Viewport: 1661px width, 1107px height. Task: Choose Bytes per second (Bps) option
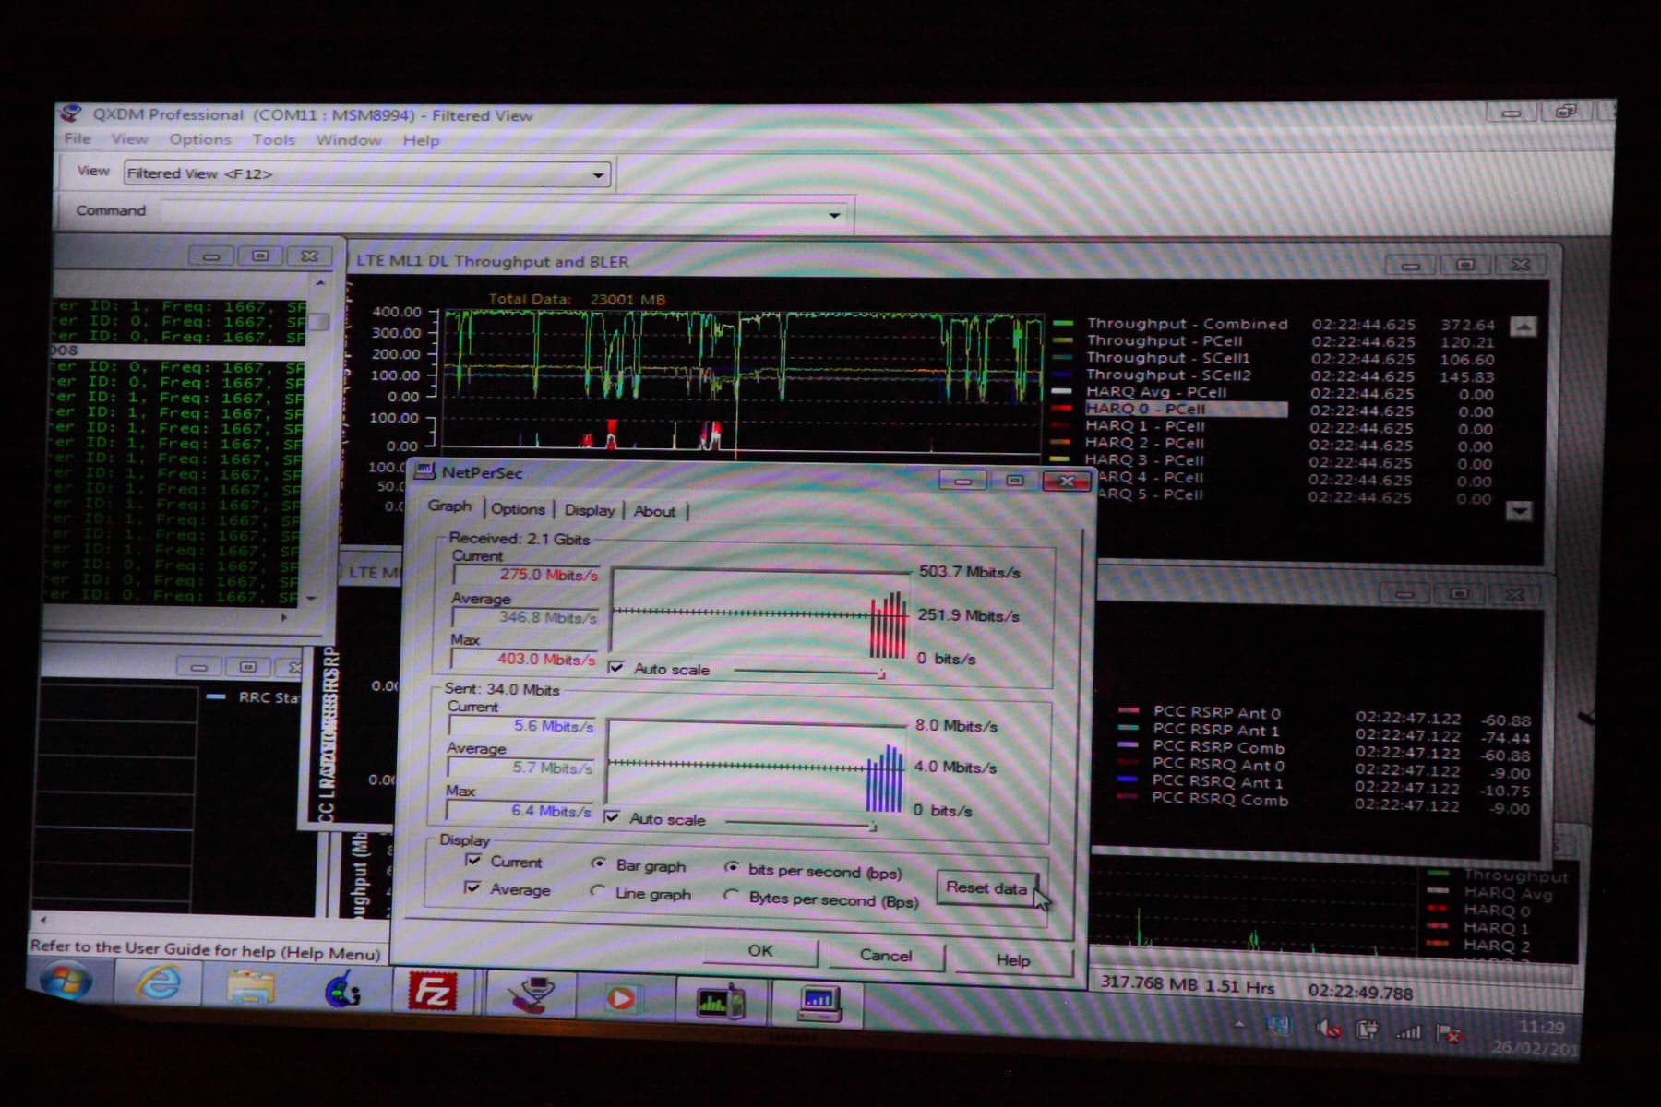[731, 895]
